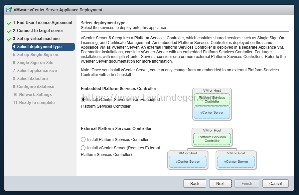Click the 'Select deployment type' page heading
The width and height of the screenshot is (299, 195).
coord(103,23)
